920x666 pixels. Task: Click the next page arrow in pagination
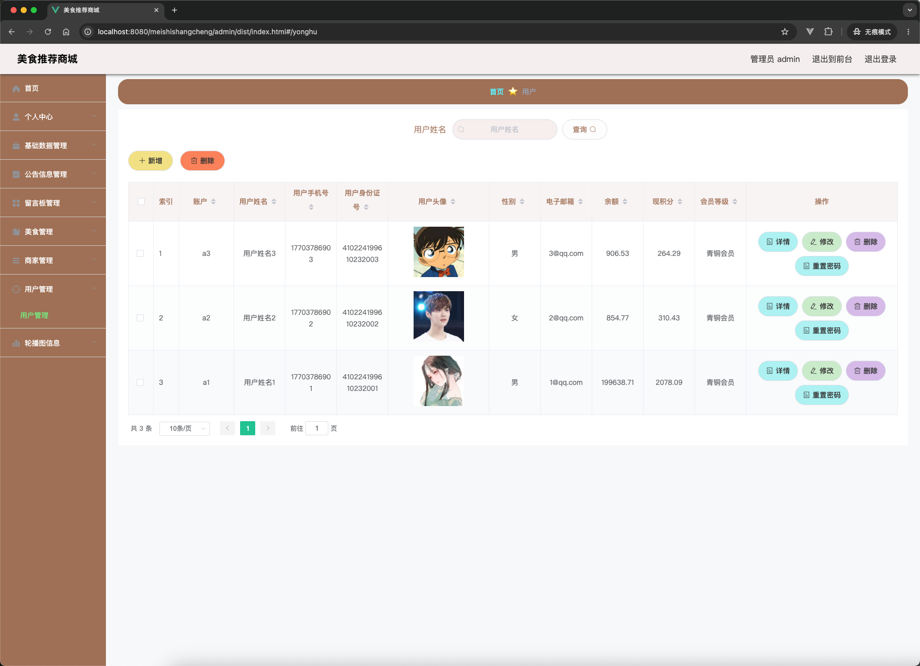point(268,428)
